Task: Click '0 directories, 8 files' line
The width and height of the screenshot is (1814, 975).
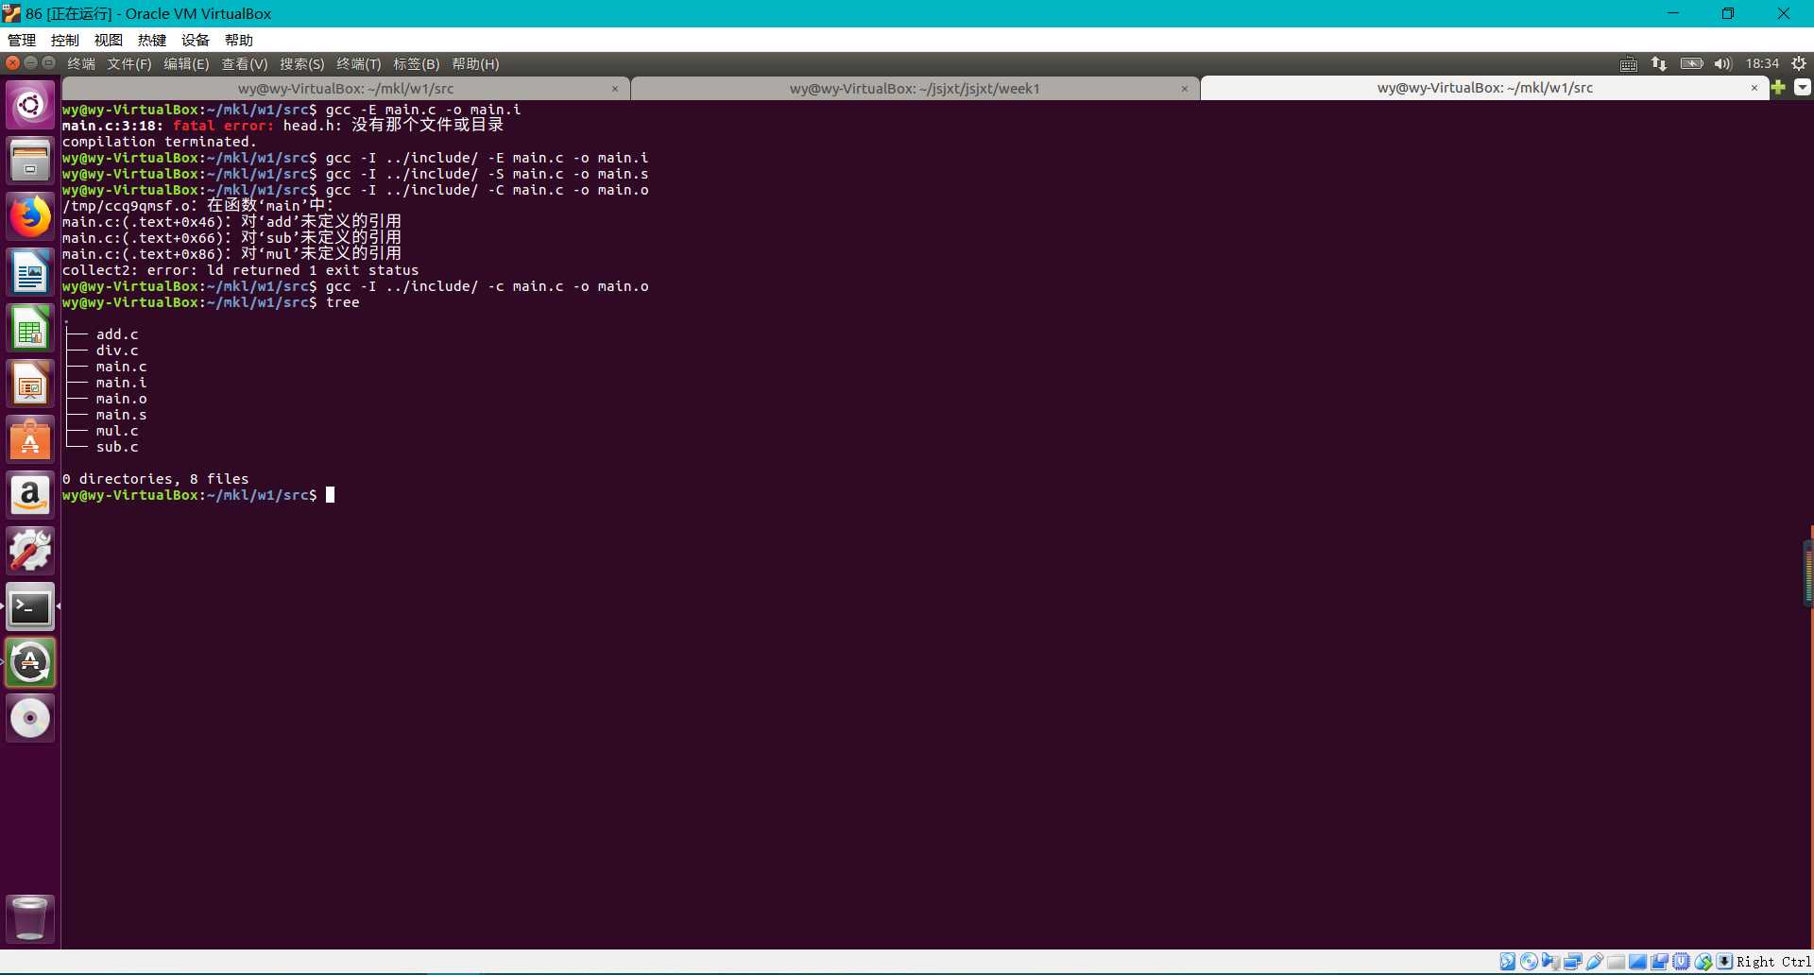Action: (x=156, y=479)
